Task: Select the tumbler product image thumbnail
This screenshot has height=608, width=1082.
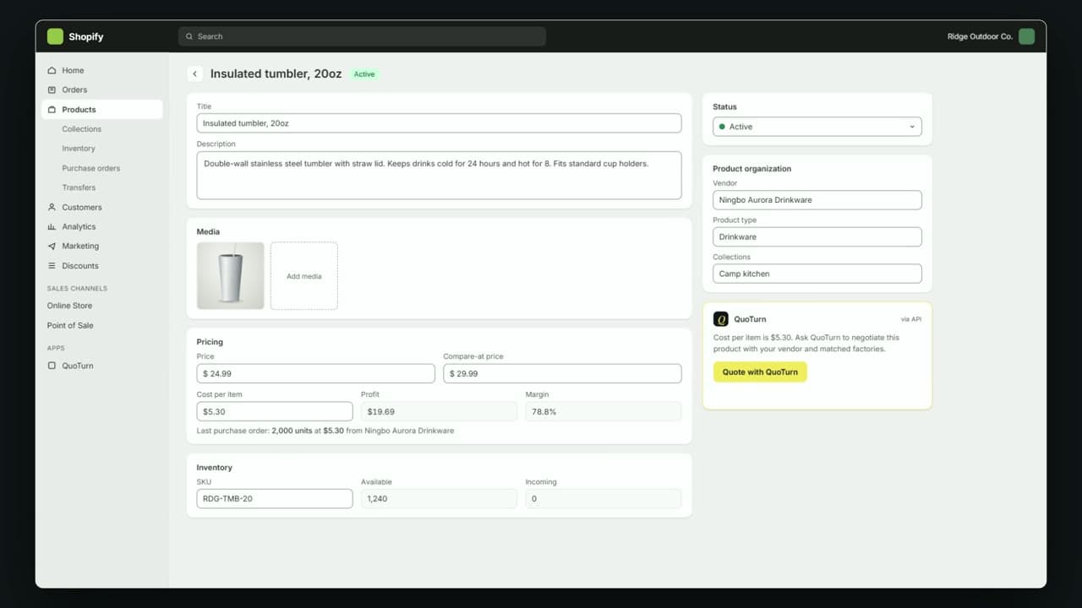Action: [231, 276]
